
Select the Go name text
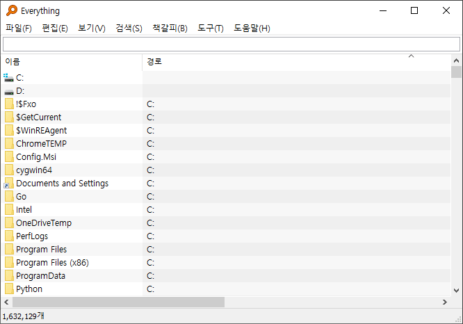[22, 196]
